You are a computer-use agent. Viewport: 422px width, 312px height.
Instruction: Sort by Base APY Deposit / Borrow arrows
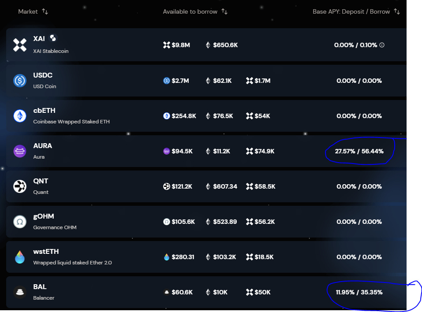(x=397, y=11)
